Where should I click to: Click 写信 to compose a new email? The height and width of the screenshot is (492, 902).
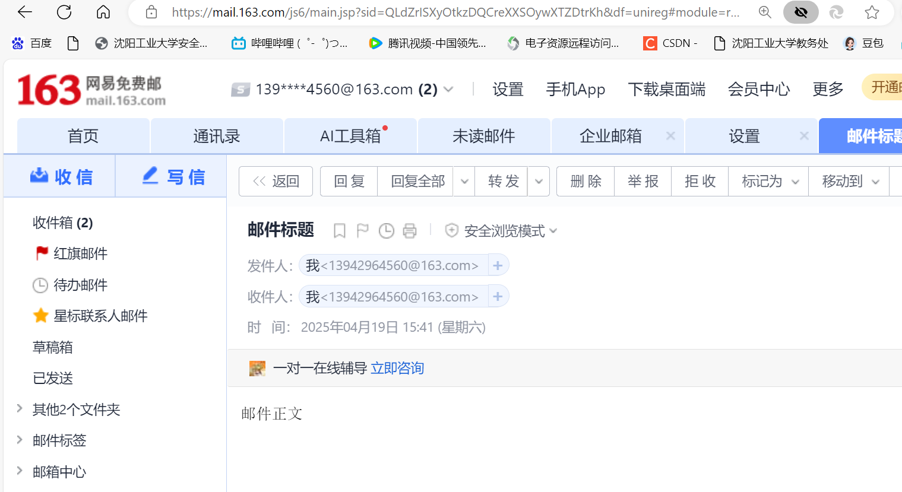[x=171, y=176]
